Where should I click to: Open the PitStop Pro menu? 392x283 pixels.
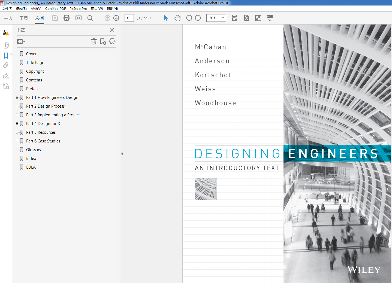(x=78, y=9)
